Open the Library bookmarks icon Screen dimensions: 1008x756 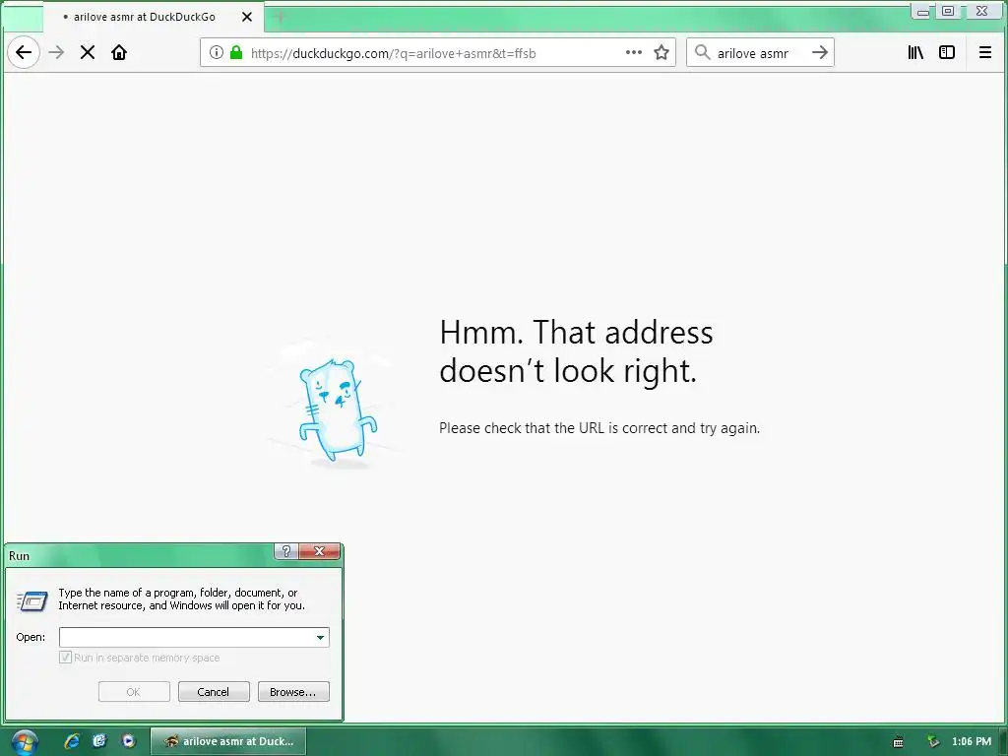coord(915,53)
